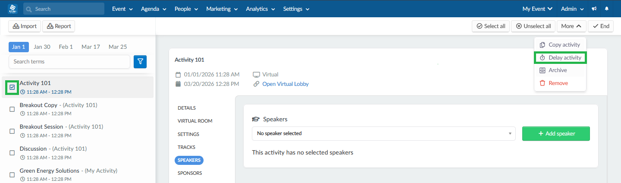Viewport: 621px width, 183px height.
Task: Select the Green Energy Solutions checkbox
Action: pos(12,175)
